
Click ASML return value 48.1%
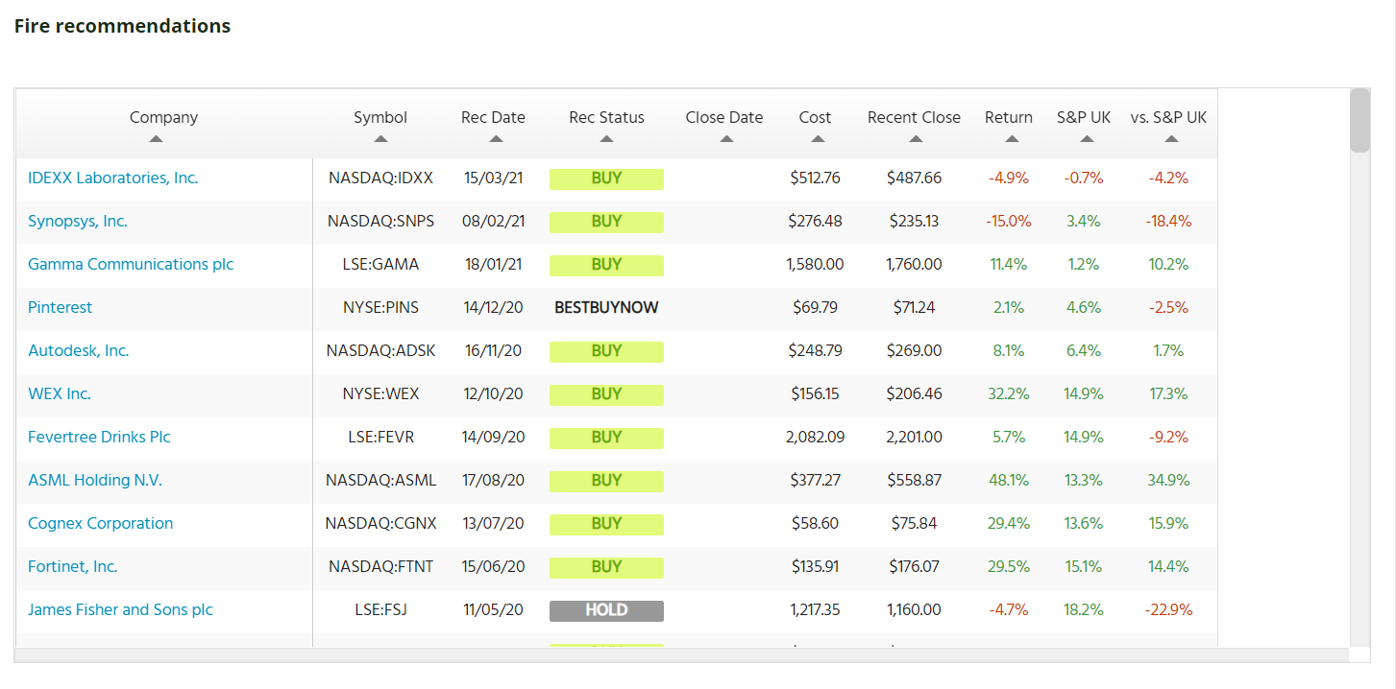coord(1009,480)
